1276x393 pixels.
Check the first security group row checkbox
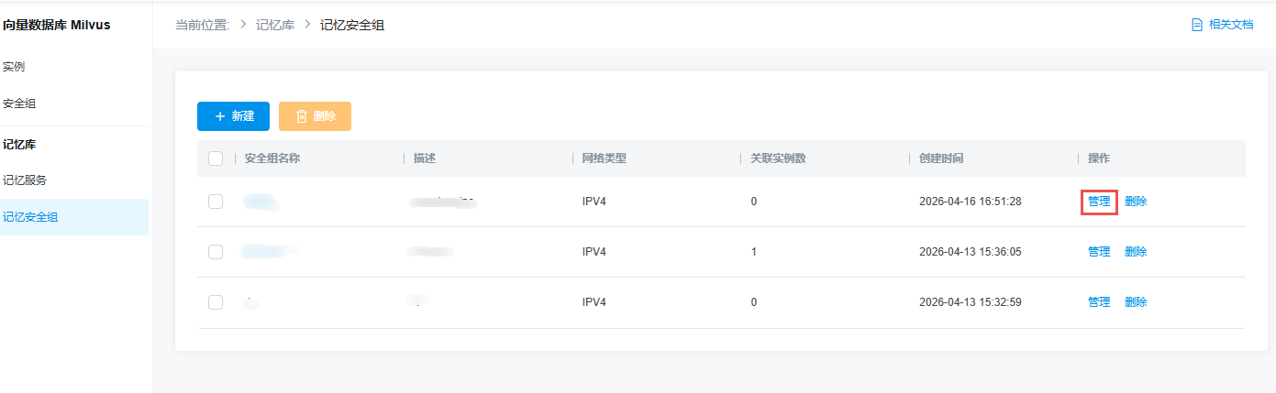click(x=216, y=202)
